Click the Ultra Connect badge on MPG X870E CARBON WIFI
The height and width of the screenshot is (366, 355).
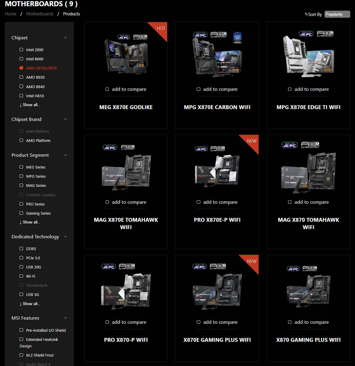[x=219, y=35]
